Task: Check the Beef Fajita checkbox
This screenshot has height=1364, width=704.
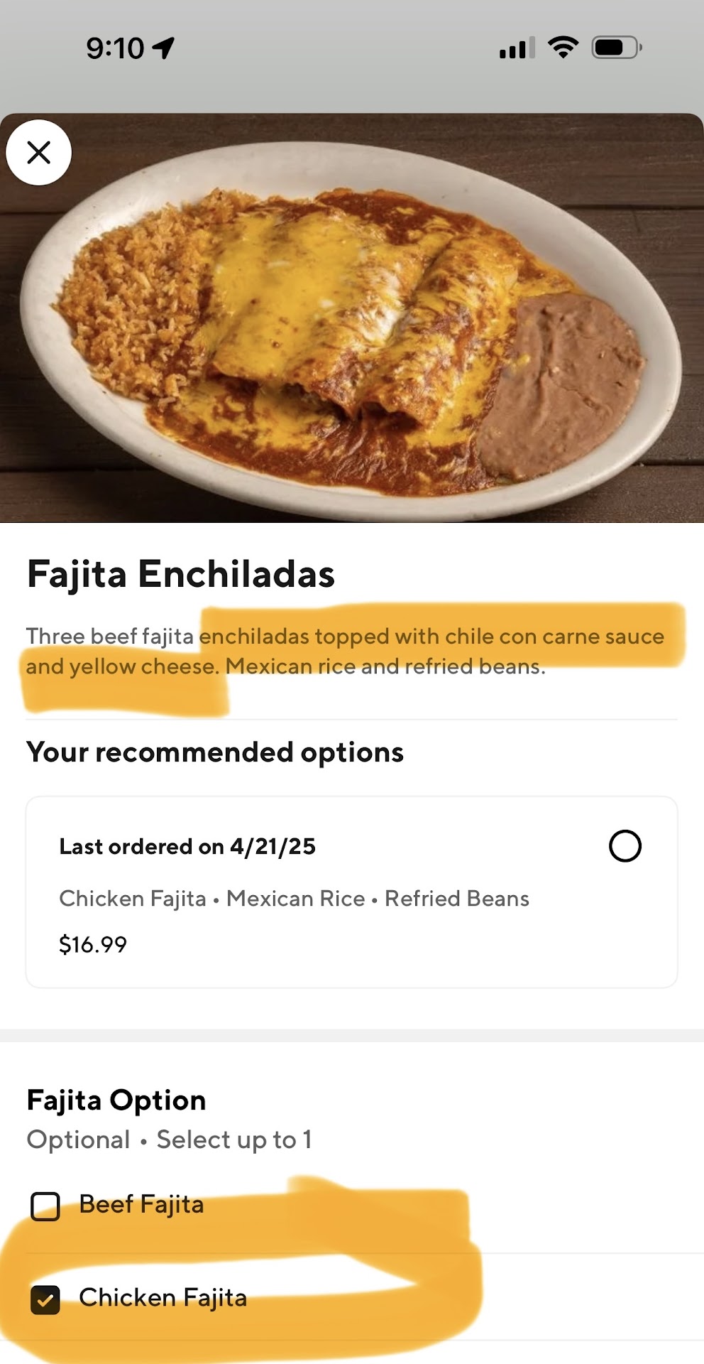Action: click(45, 1206)
